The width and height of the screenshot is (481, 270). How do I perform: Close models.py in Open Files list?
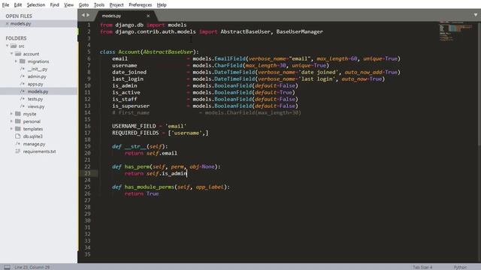[7, 23]
